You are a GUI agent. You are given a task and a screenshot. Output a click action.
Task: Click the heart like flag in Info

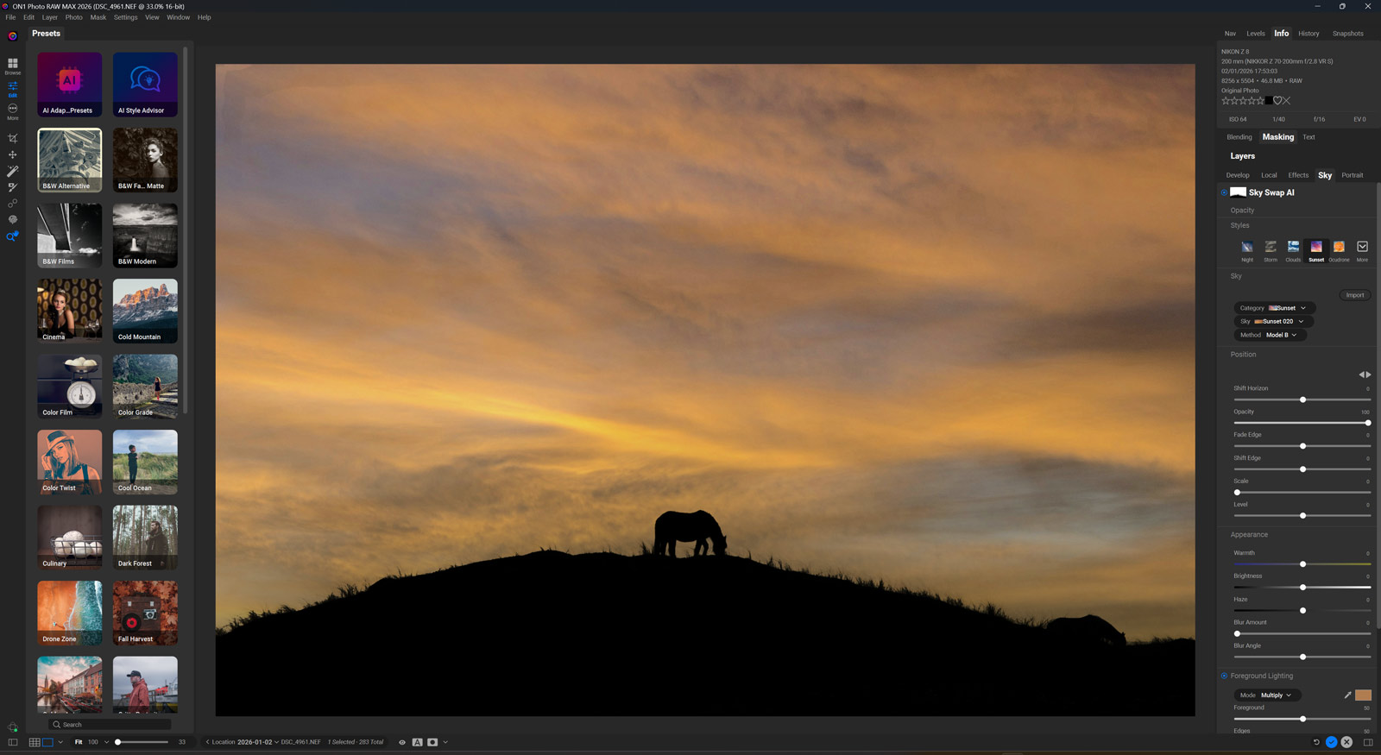(1277, 101)
